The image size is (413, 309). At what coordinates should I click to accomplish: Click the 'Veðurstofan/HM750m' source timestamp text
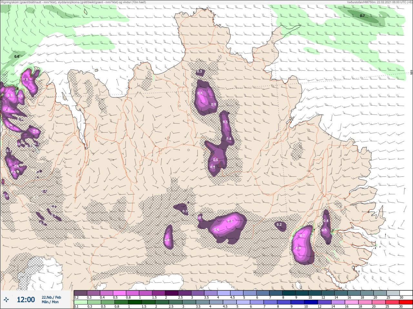coord(379,2)
